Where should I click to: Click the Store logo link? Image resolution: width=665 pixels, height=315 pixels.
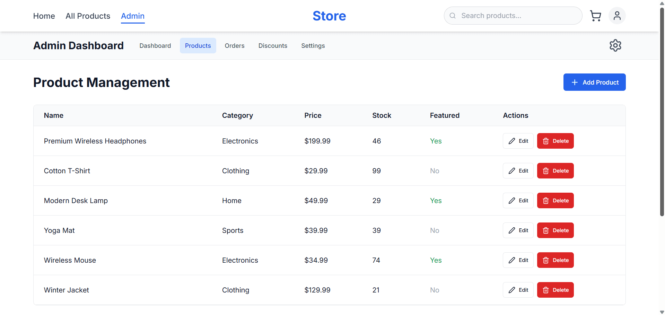pos(329,16)
